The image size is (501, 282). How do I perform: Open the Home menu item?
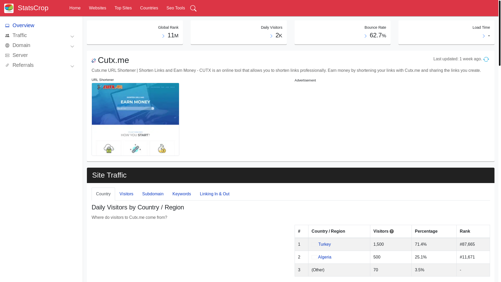[x=75, y=8]
